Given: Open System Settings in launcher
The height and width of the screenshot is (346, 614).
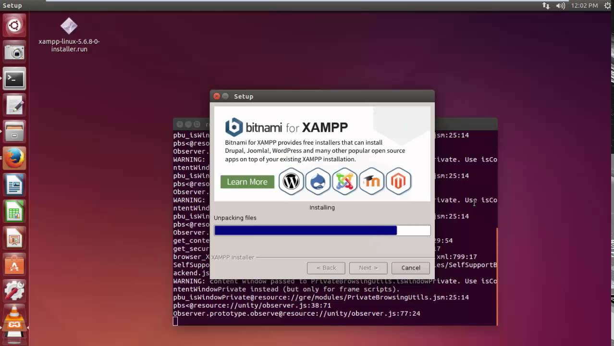Looking at the screenshot, I should pyautogui.click(x=14, y=290).
